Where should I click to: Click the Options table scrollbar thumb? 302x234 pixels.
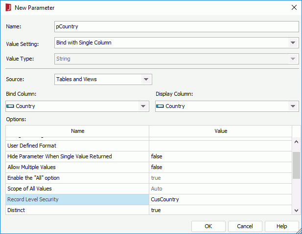click(297, 165)
